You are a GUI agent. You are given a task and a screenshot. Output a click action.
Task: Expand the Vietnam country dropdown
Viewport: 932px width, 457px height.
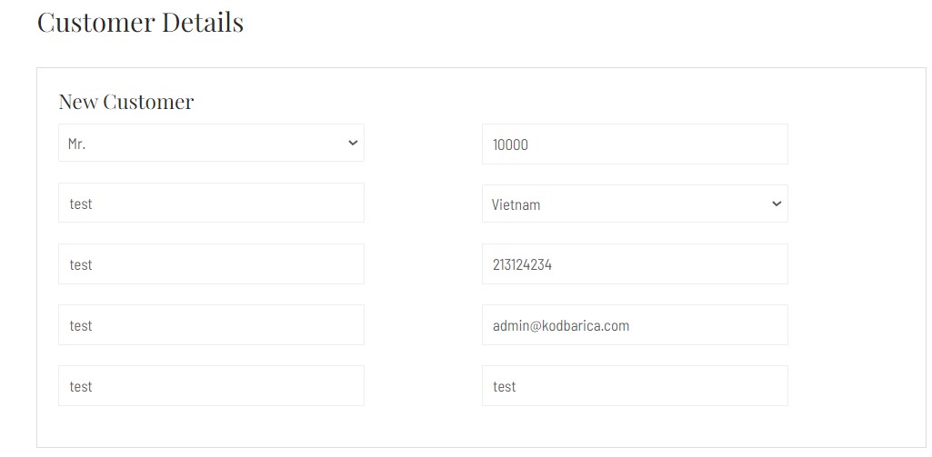[x=635, y=204]
